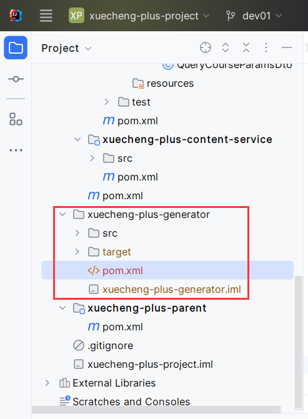Click the Collapse All icon
The image size is (308, 419).
point(246,47)
